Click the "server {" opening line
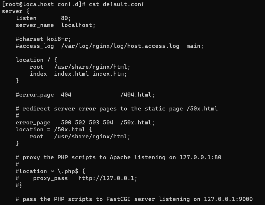This screenshot has height=205, width=265. (x=16, y=11)
